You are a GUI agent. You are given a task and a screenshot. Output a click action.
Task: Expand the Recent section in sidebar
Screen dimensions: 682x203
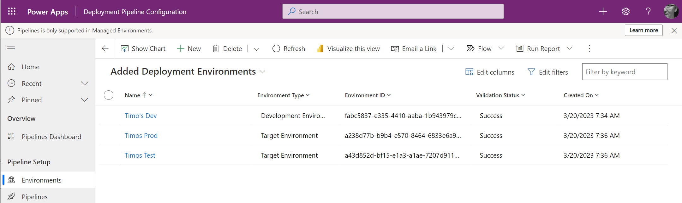click(84, 83)
